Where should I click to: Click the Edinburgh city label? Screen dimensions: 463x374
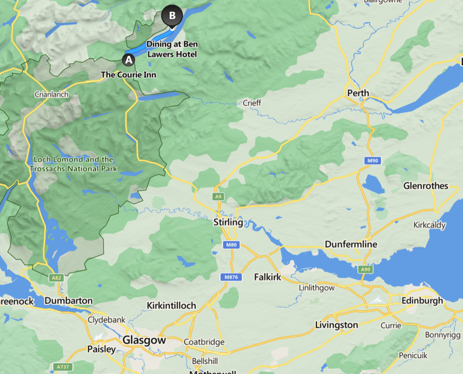pos(422,301)
